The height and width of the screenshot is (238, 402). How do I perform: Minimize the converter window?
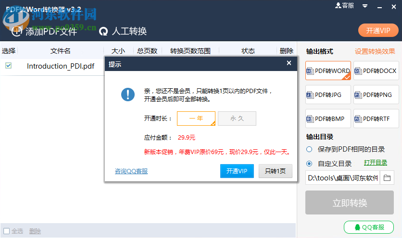pyautogui.click(x=380, y=6)
